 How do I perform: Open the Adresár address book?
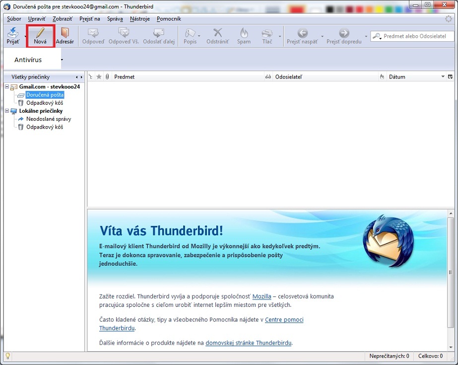tap(65, 36)
